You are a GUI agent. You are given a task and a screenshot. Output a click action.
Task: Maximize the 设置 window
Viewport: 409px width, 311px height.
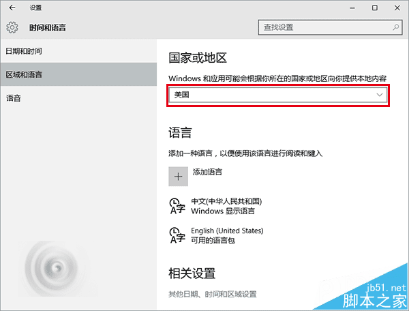point(374,8)
